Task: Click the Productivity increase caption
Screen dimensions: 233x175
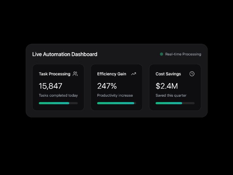Action: click(x=115, y=96)
